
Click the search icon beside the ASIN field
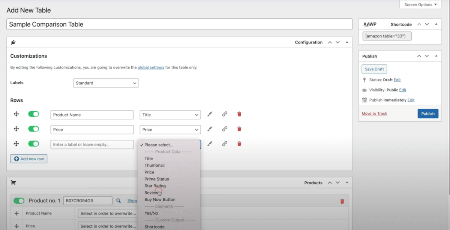click(x=118, y=201)
